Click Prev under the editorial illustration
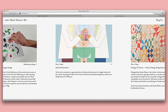The image size is (168, 112). (57, 64)
